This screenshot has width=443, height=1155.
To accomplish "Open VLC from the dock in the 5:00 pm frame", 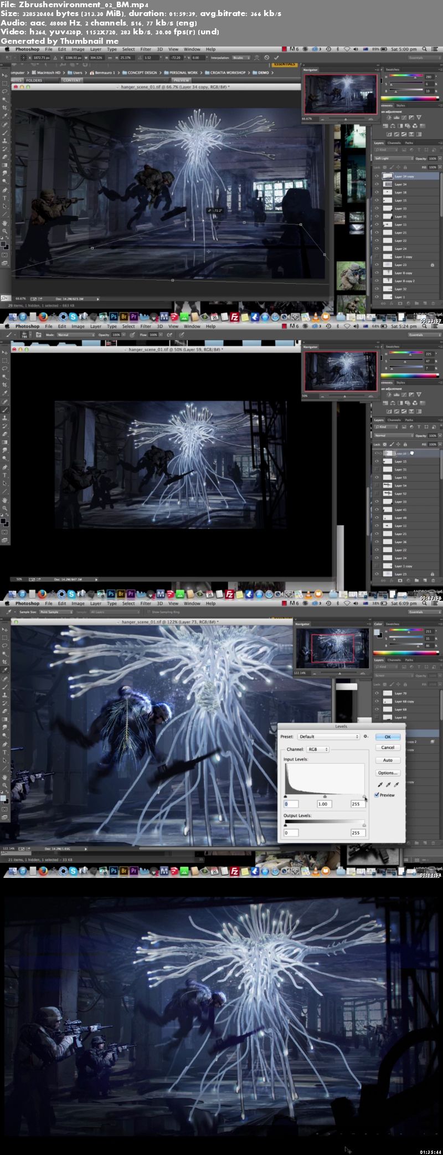I will [315, 317].
